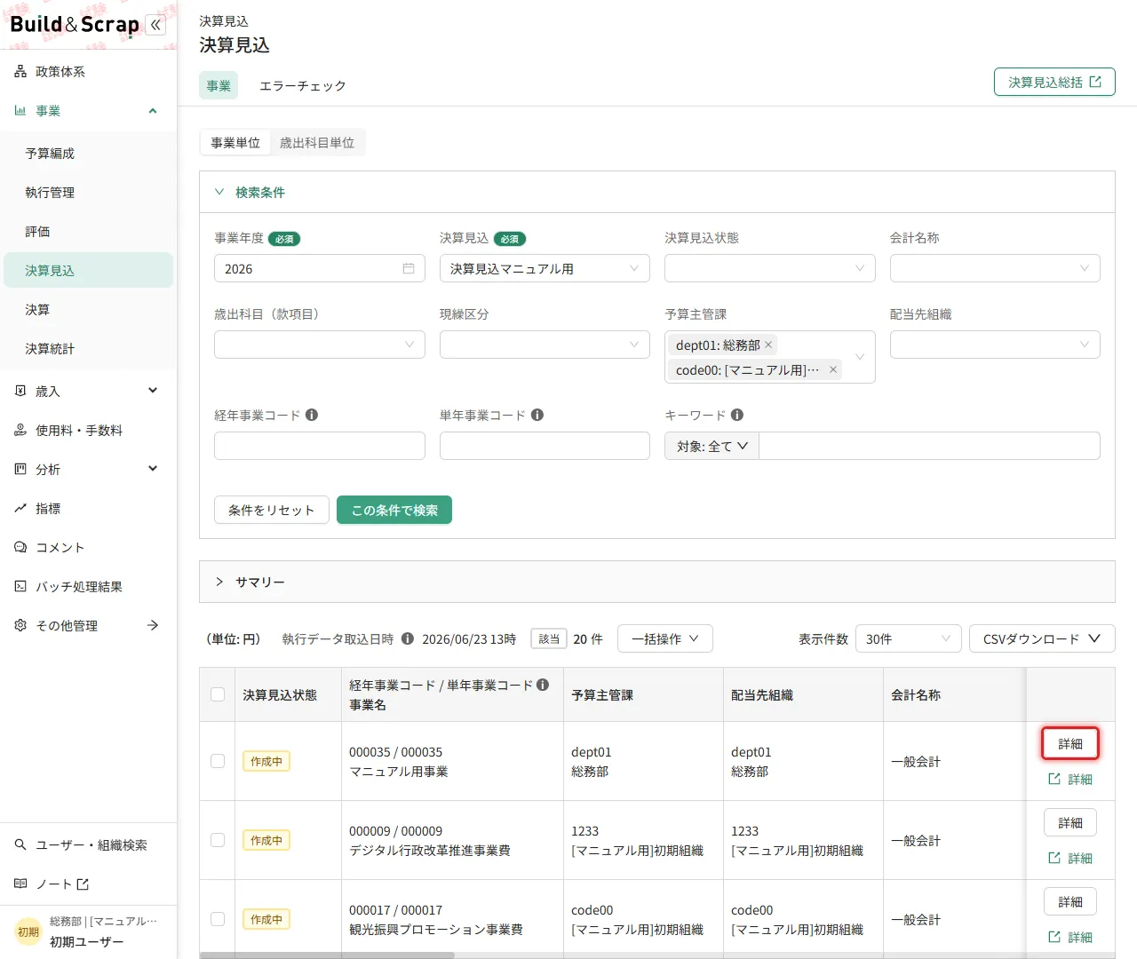Open the 指標 sidebar item
Image resolution: width=1137 pixels, height=959 pixels.
tap(88, 509)
